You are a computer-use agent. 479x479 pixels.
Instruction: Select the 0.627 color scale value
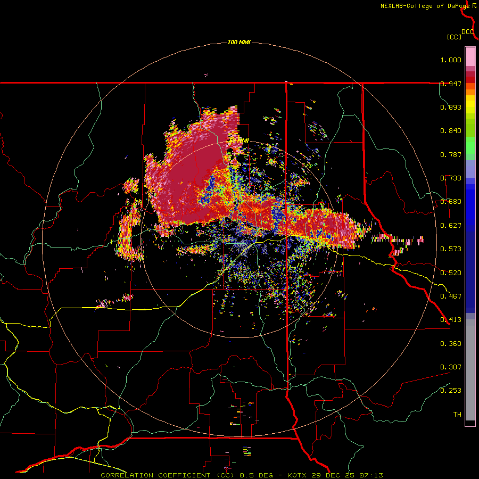tap(451, 226)
